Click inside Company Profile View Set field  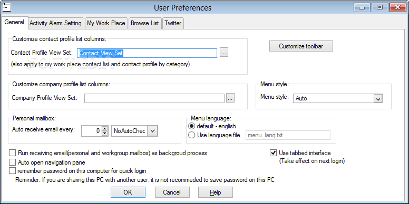click(154, 98)
